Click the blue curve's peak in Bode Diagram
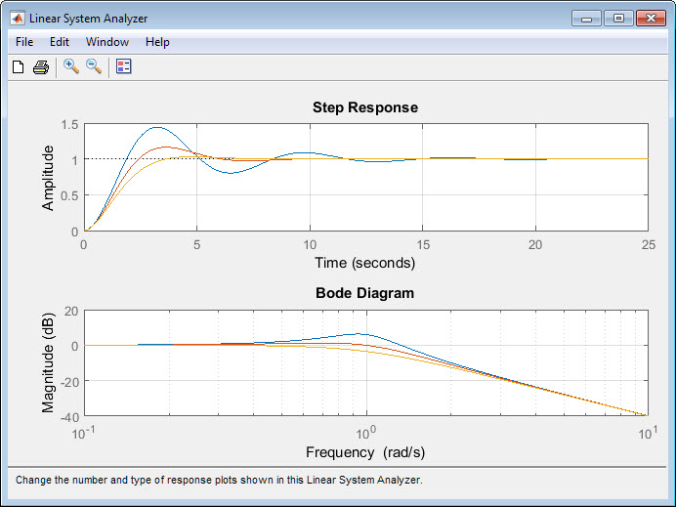The width and height of the screenshot is (676, 507). click(x=358, y=334)
